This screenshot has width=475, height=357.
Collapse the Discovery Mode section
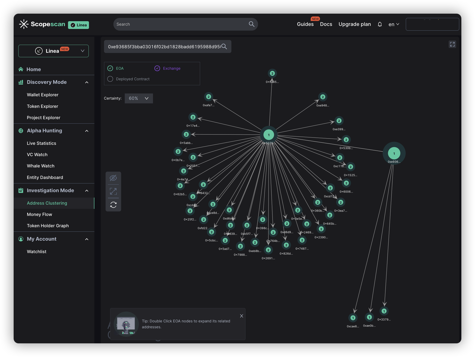click(x=87, y=82)
